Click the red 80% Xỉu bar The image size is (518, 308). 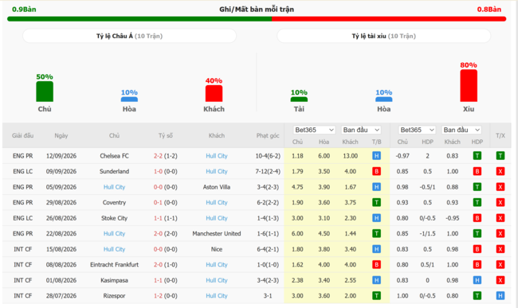pyautogui.click(x=469, y=86)
